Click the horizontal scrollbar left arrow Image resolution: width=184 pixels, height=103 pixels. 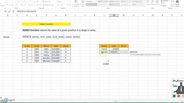click(x=115, y=101)
